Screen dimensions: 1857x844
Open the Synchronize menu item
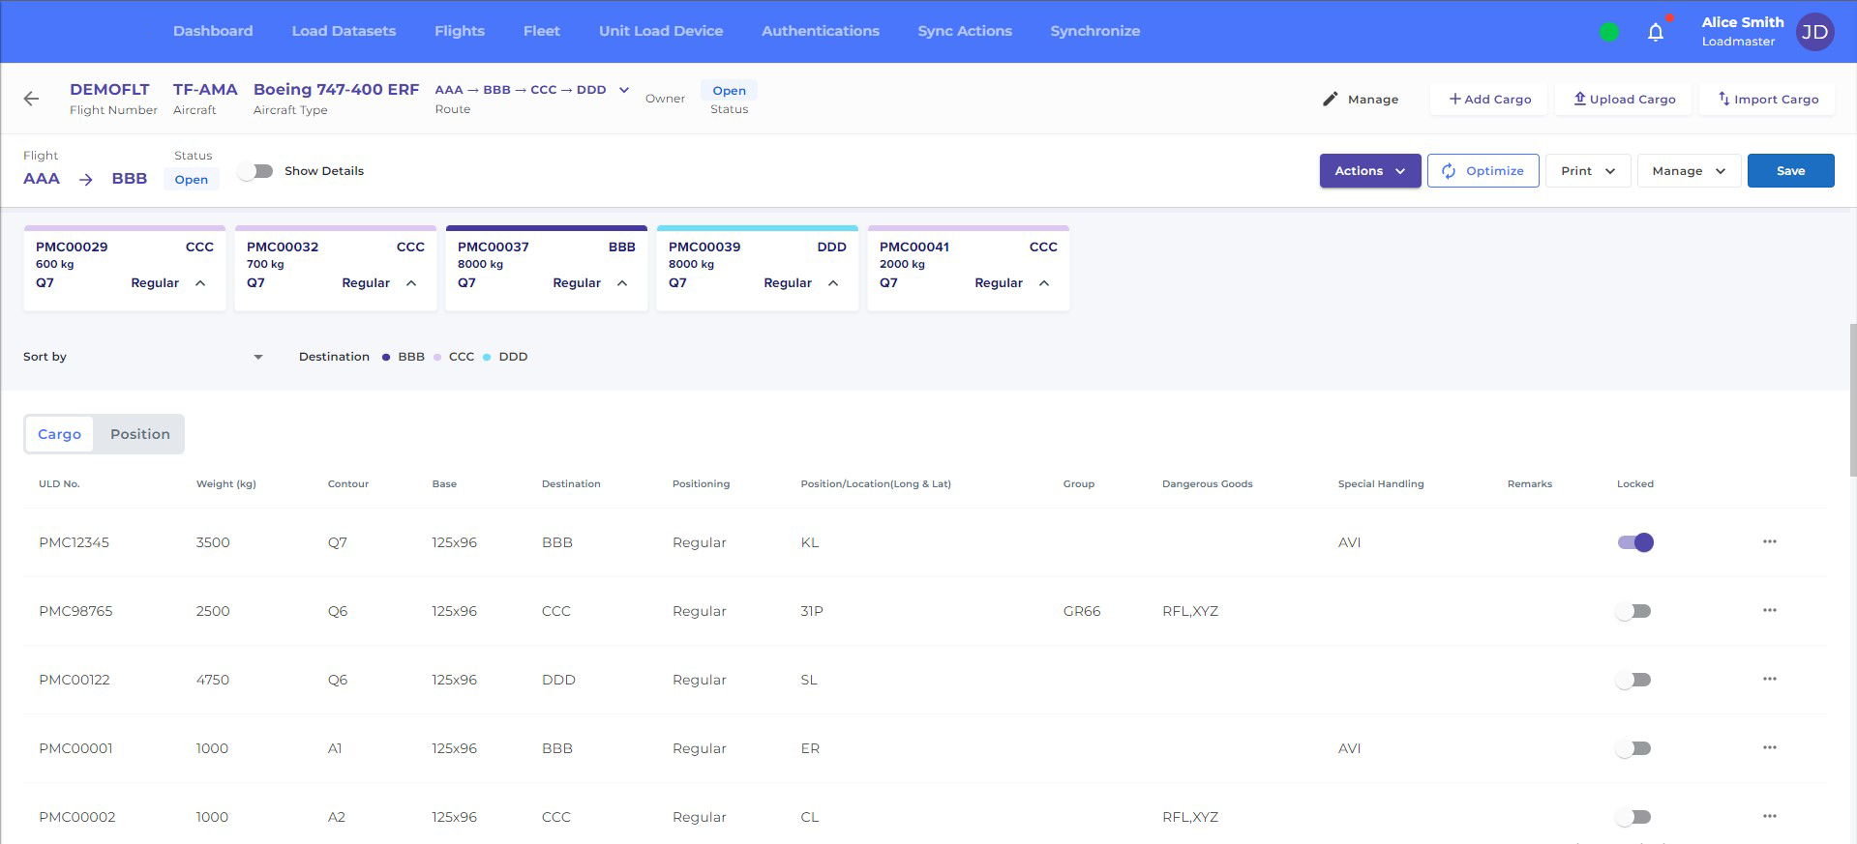click(x=1095, y=31)
